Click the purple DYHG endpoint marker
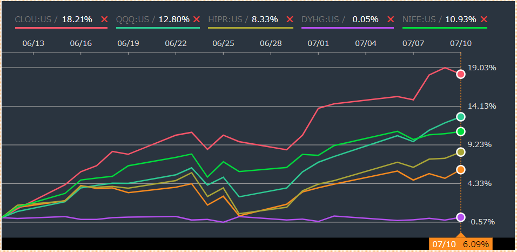Viewport: 517px width, 252px height. click(x=461, y=217)
